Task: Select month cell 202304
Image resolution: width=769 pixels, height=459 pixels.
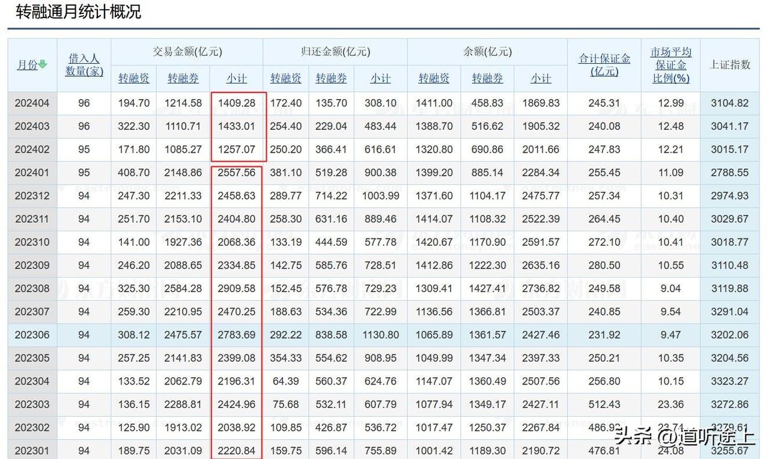Action: (32, 381)
